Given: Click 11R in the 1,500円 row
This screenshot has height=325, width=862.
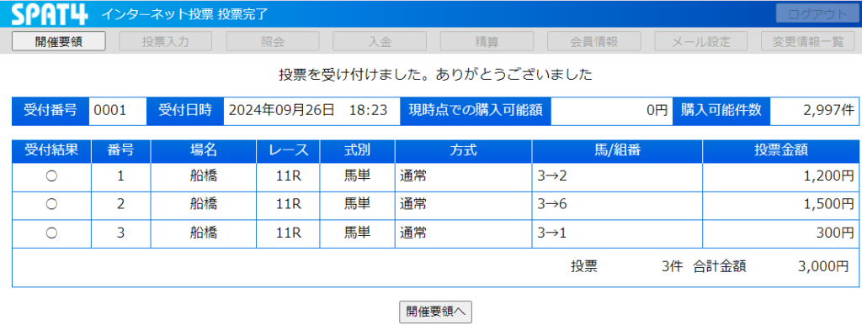Looking at the screenshot, I should click(x=288, y=204).
